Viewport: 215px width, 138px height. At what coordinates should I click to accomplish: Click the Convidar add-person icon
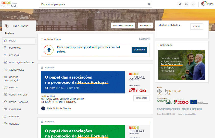6,124
